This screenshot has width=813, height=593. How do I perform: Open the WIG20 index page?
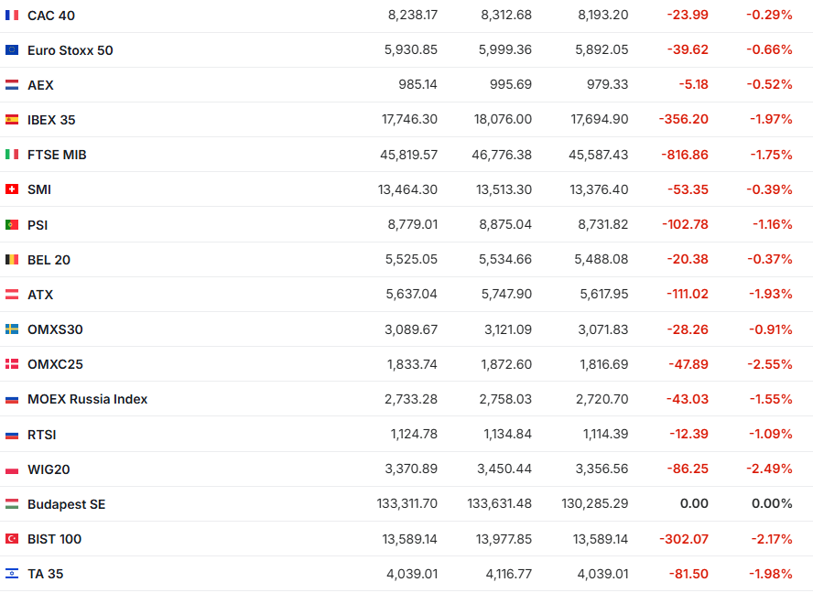click(x=49, y=469)
